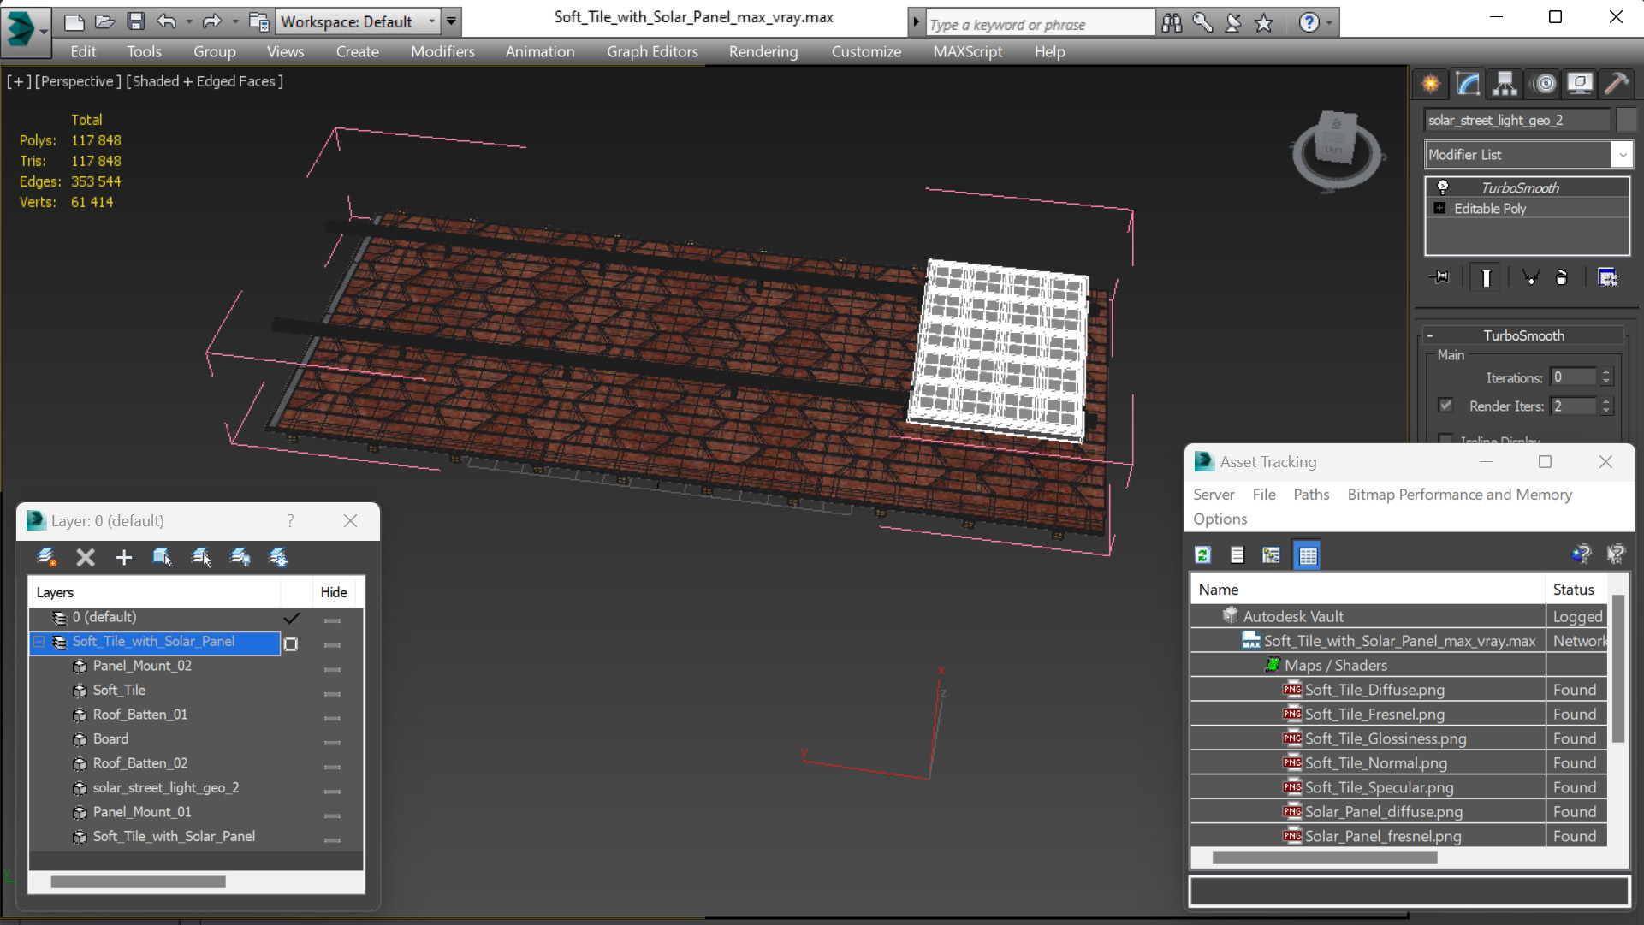Open the undo history dropdown arrow

188,21
